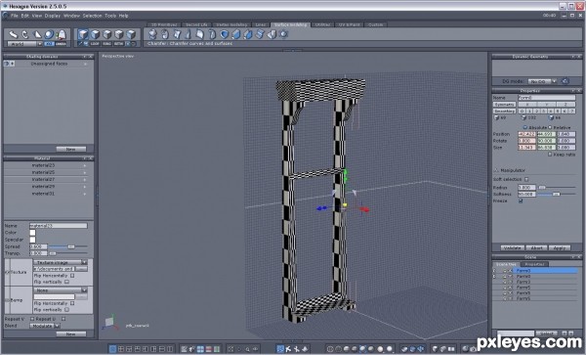Switch to face selection mode cube
Screen dimensions: 586x355
click(96, 34)
